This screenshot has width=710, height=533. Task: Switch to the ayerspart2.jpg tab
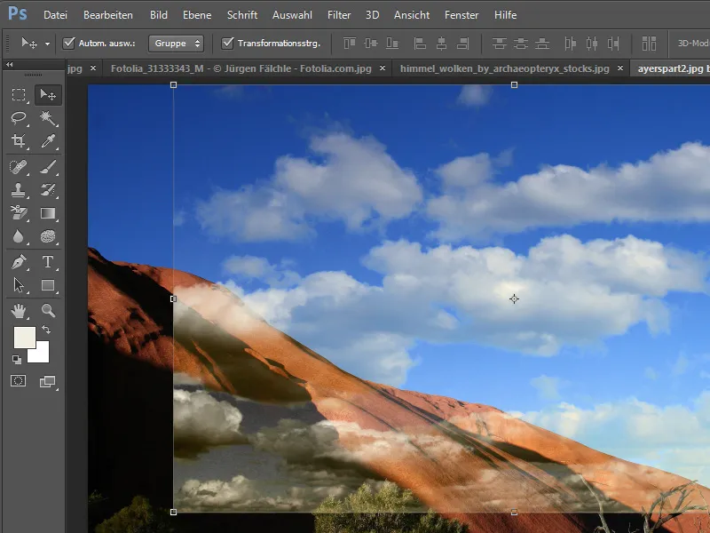pos(670,68)
